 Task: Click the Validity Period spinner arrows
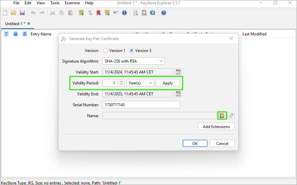[x=121, y=83]
